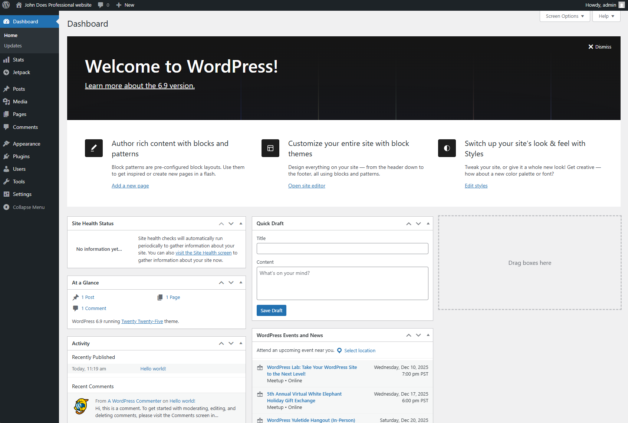This screenshot has height=423, width=628.
Task: Select the Users sidebar icon
Action: (x=7, y=169)
